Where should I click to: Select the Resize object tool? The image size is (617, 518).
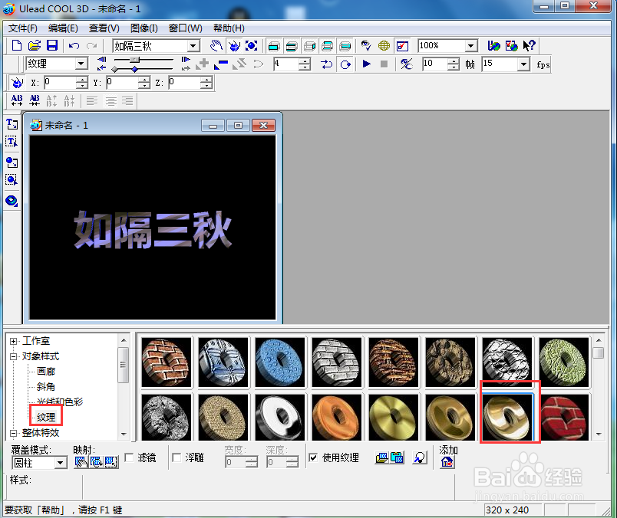coord(251,45)
